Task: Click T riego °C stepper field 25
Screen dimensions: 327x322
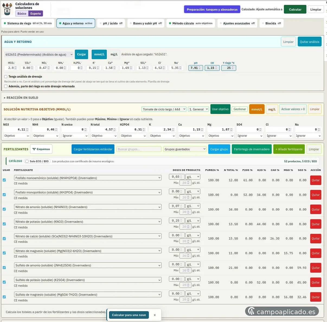Action: point(229,68)
